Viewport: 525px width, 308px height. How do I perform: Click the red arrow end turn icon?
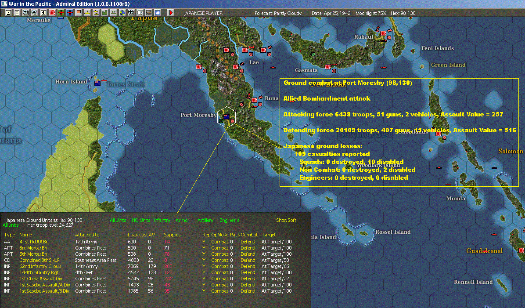click(x=170, y=13)
